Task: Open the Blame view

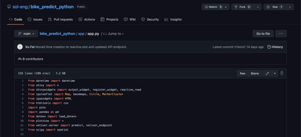Action: tap(255, 73)
